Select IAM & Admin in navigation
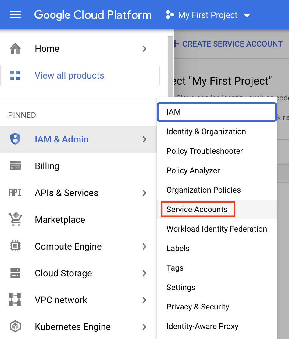The height and width of the screenshot is (339, 289). 78,139
